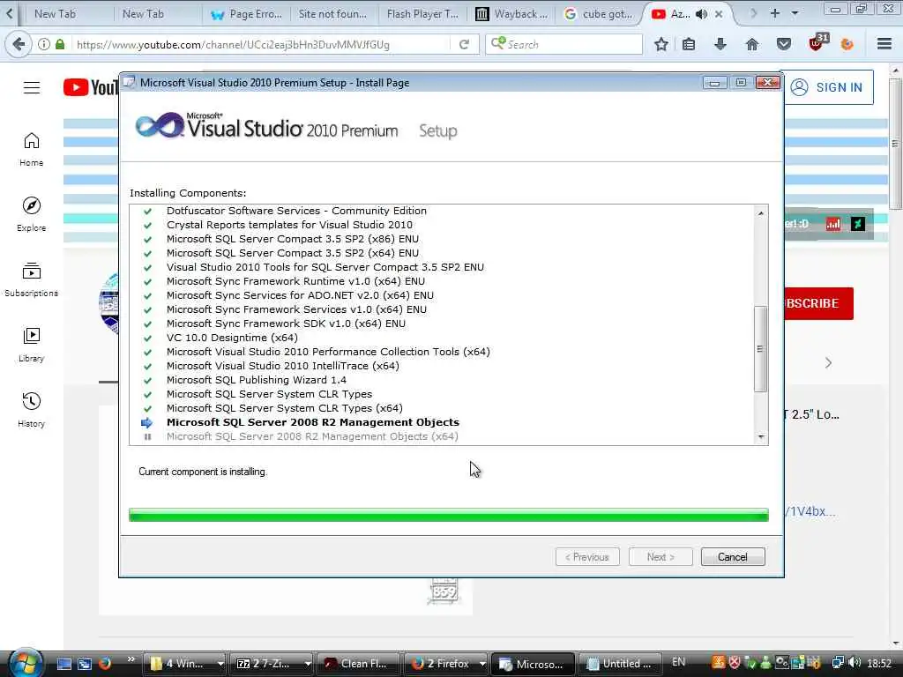This screenshot has width=903, height=677.
Task: Open Firefox downloads arrow
Action: click(720, 44)
